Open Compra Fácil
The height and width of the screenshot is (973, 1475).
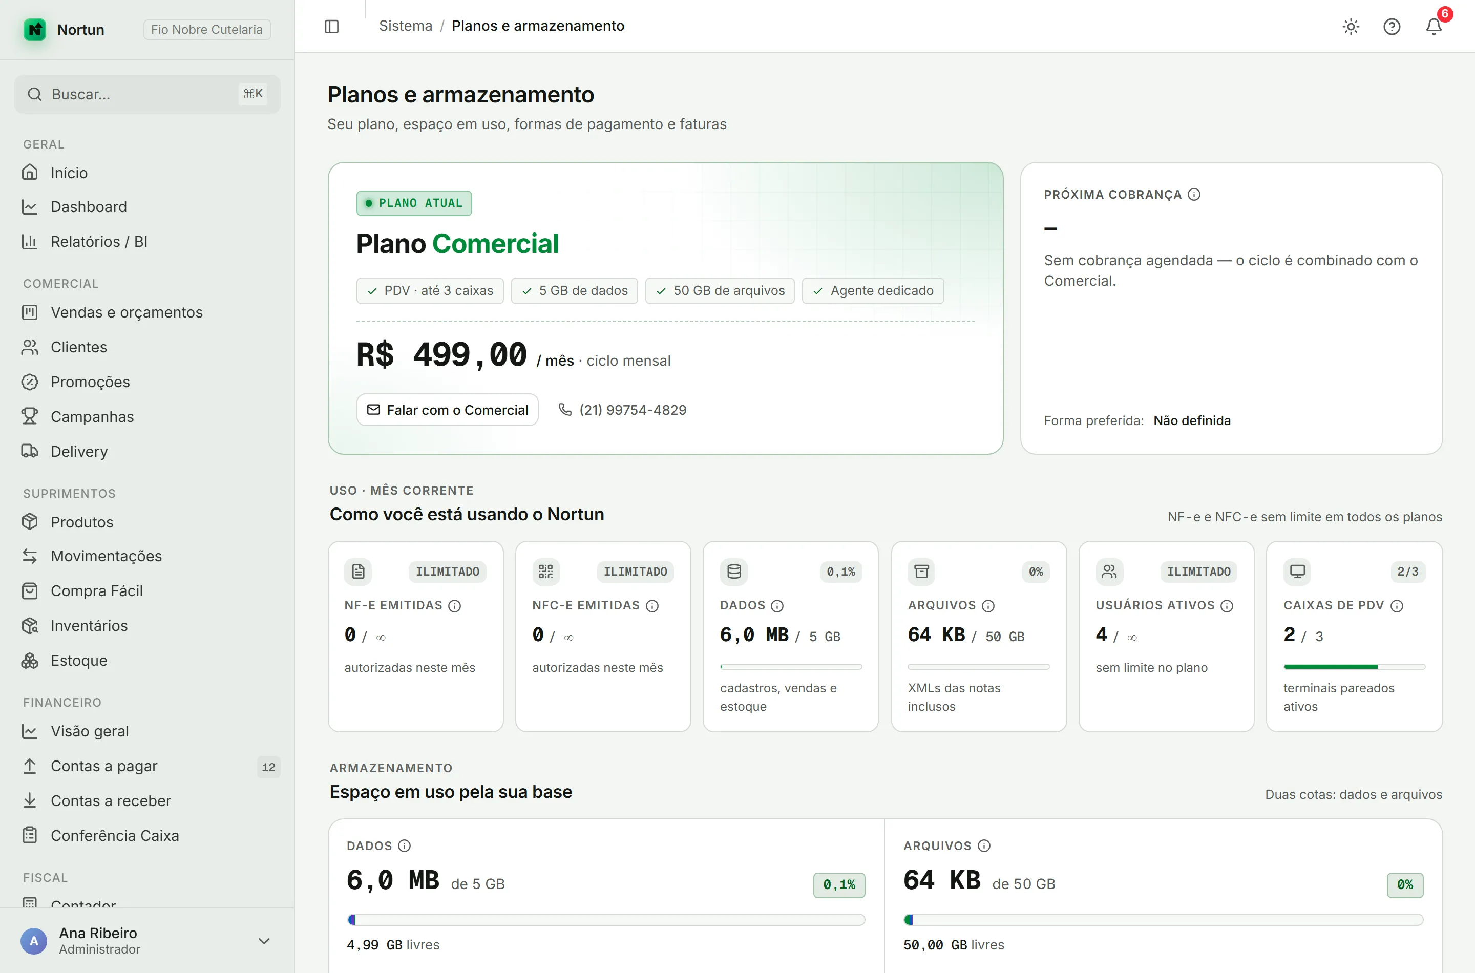coord(147,591)
